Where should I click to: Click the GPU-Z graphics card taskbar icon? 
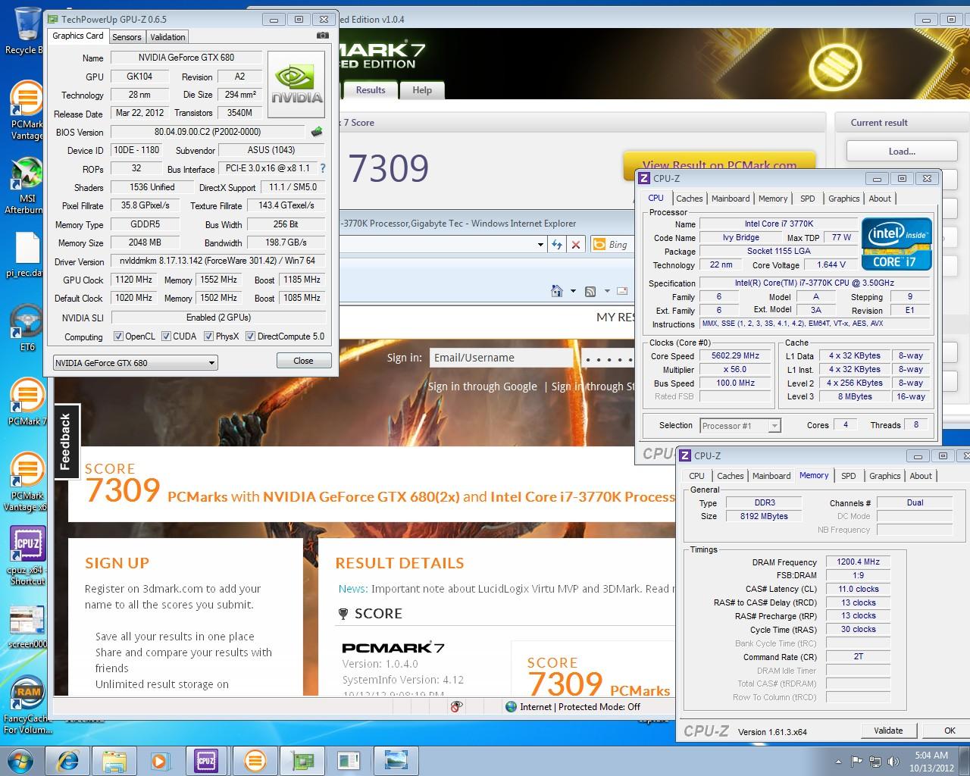[x=302, y=760]
